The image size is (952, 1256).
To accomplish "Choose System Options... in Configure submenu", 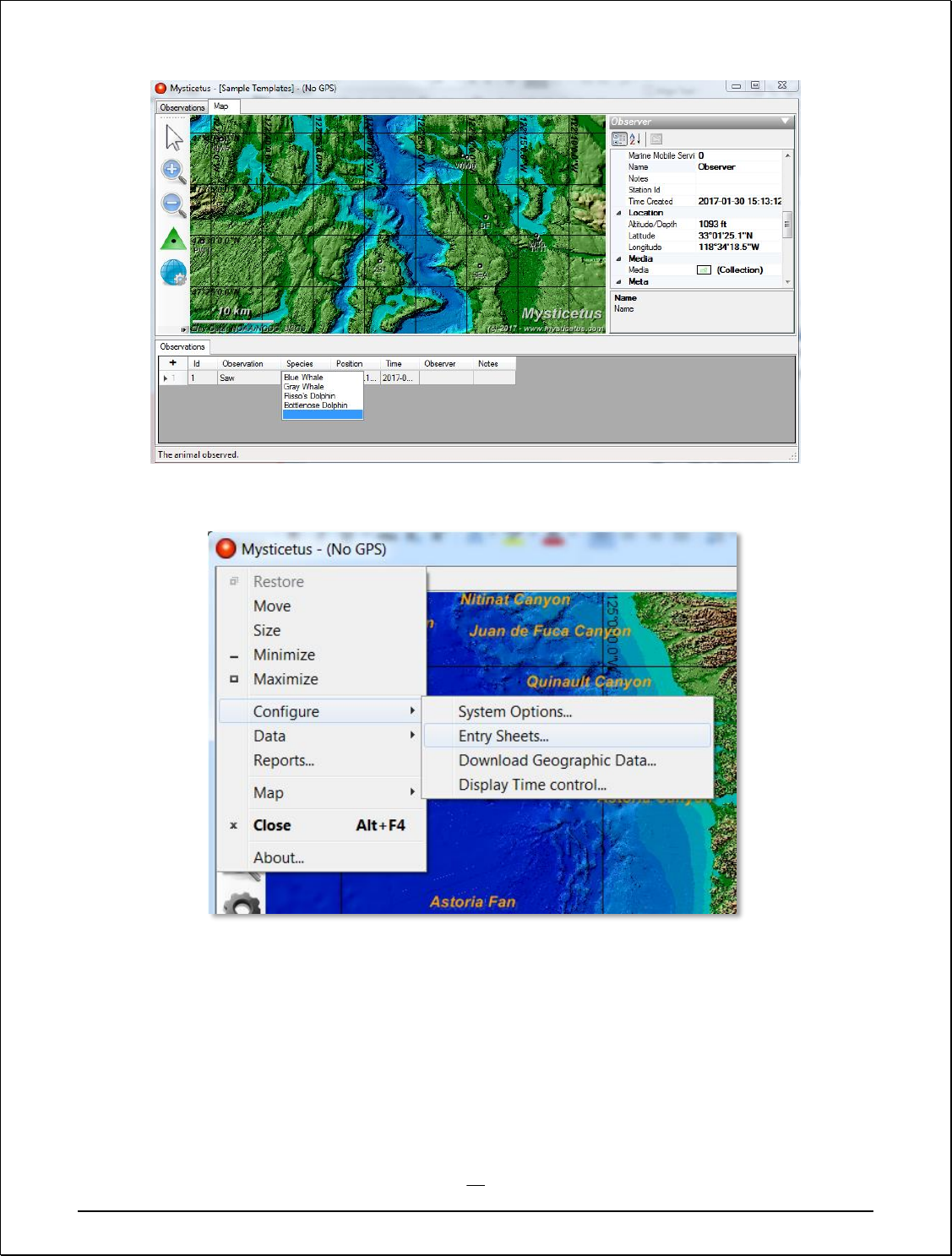I will coord(568,711).
